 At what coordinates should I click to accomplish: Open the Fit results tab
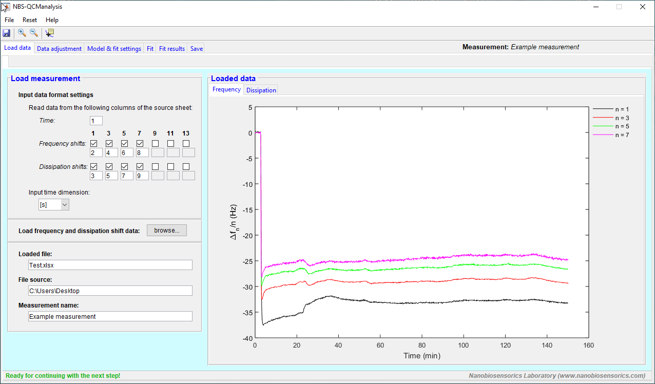coord(172,49)
